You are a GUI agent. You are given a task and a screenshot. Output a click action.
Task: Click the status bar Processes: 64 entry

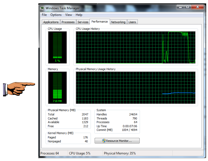pos(50,153)
